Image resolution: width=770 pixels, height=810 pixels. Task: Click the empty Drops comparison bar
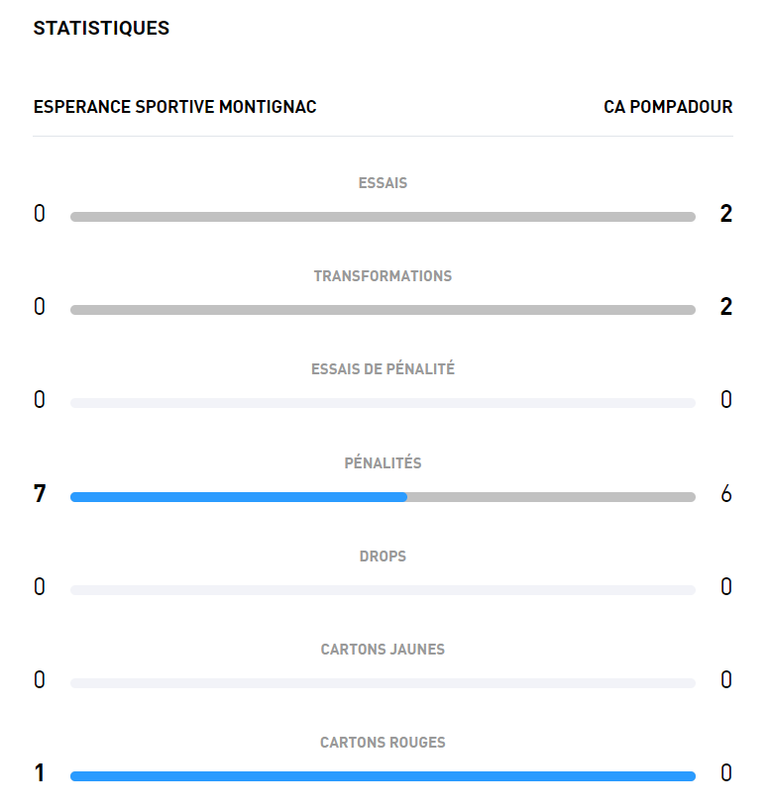[383, 590]
